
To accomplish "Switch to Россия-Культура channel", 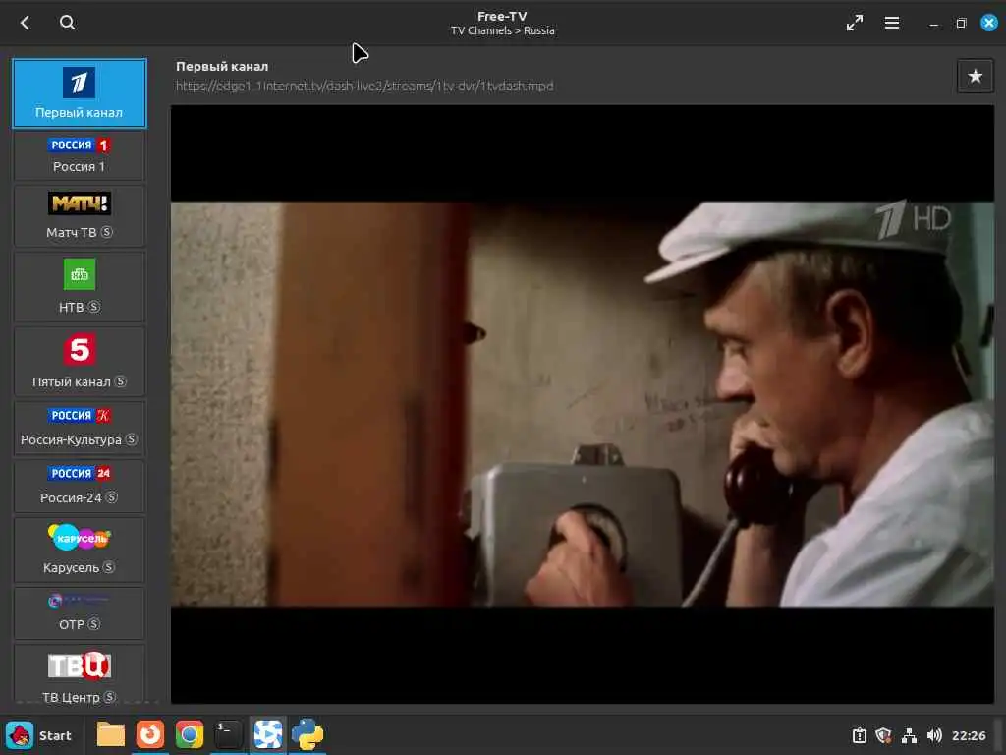I will pyautogui.click(x=80, y=428).
